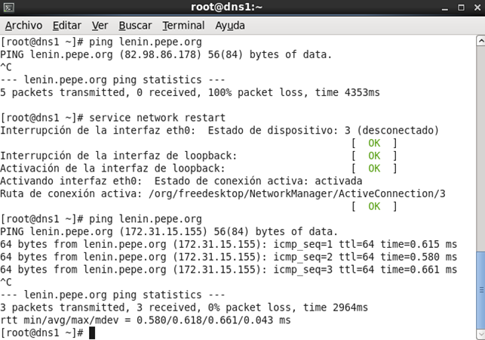Open the Ayuda menu
The width and height of the screenshot is (485, 340).
tap(230, 26)
